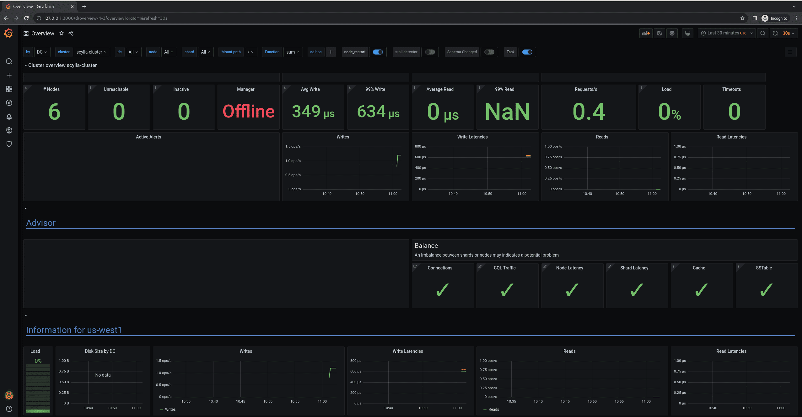This screenshot has width=802, height=417.
Task: Open the 'by' DC dropdown
Action: (42, 52)
